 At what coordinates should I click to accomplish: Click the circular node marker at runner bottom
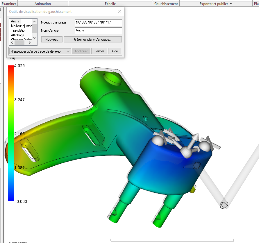click(x=224, y=205)
